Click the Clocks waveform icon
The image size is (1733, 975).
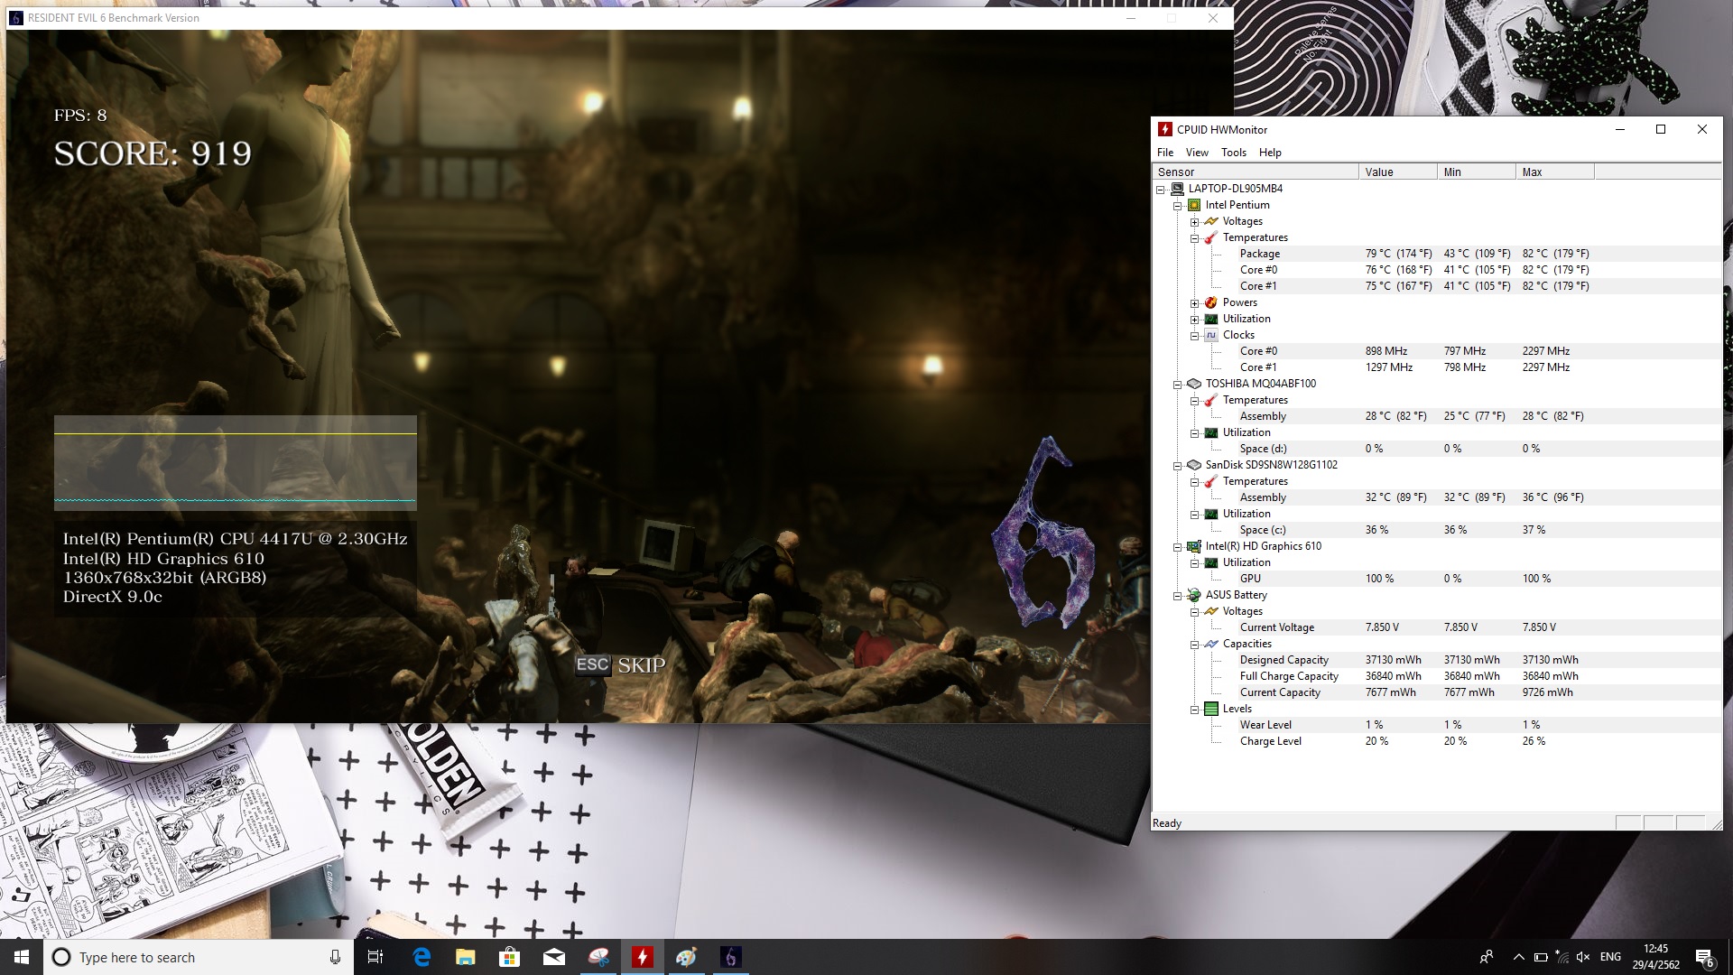pyautogui.click(x=1210, y=335)
